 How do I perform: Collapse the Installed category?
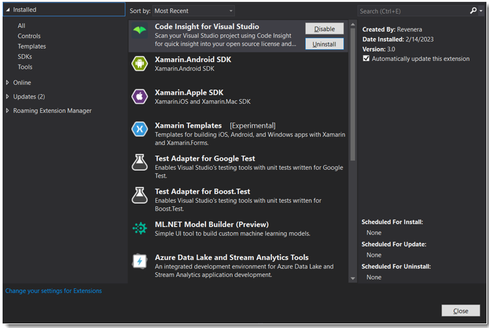(x=8, y=10)
